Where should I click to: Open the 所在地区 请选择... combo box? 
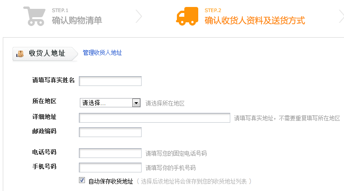click(x=106, y=103)
